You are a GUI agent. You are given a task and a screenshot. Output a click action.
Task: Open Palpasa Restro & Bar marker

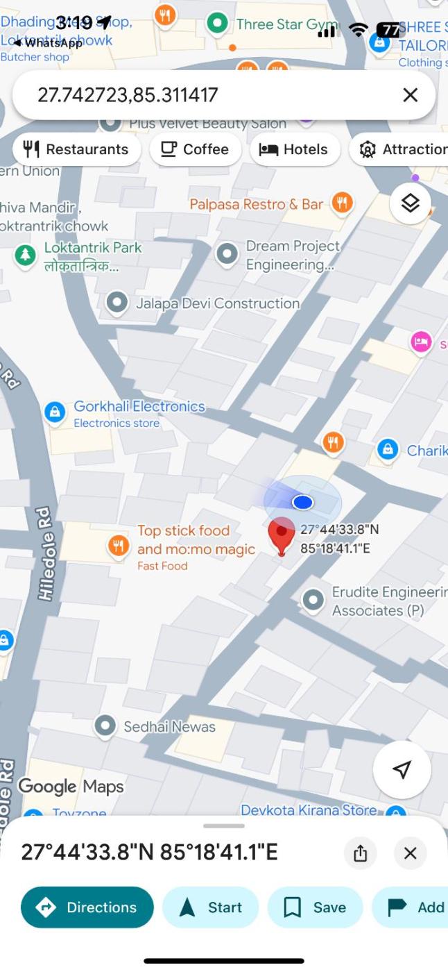coord(341,203)
